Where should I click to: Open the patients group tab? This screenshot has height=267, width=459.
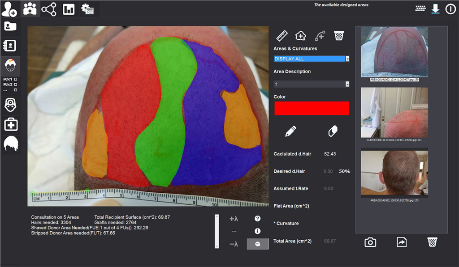[30, 9]
